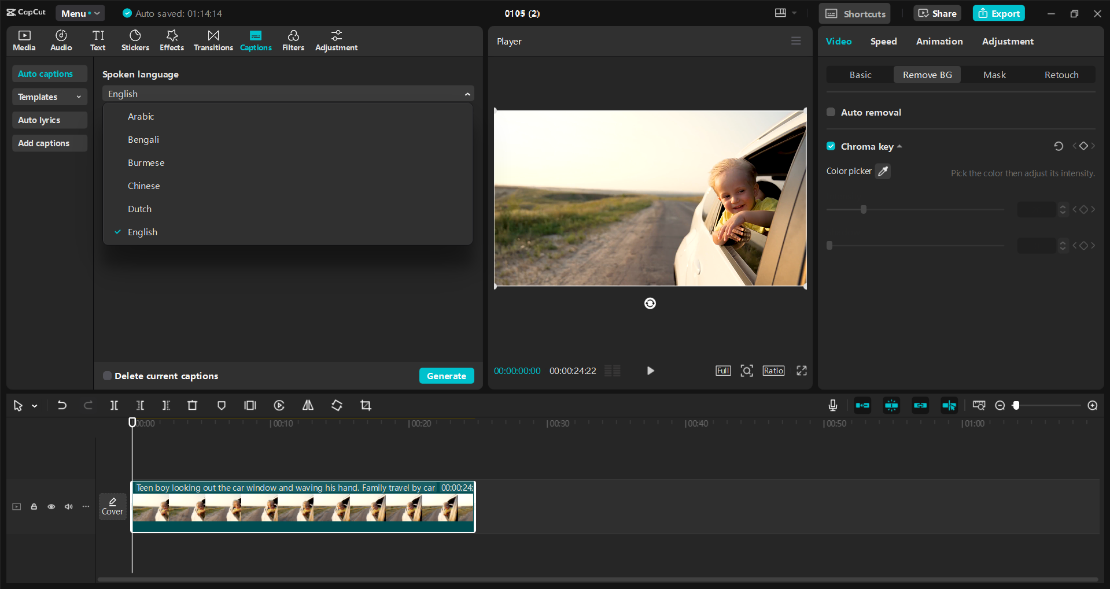Click the Crop icon in timeline toolbar
Viewport: 1110px width, 589px height.
click(x=365, y=405)
